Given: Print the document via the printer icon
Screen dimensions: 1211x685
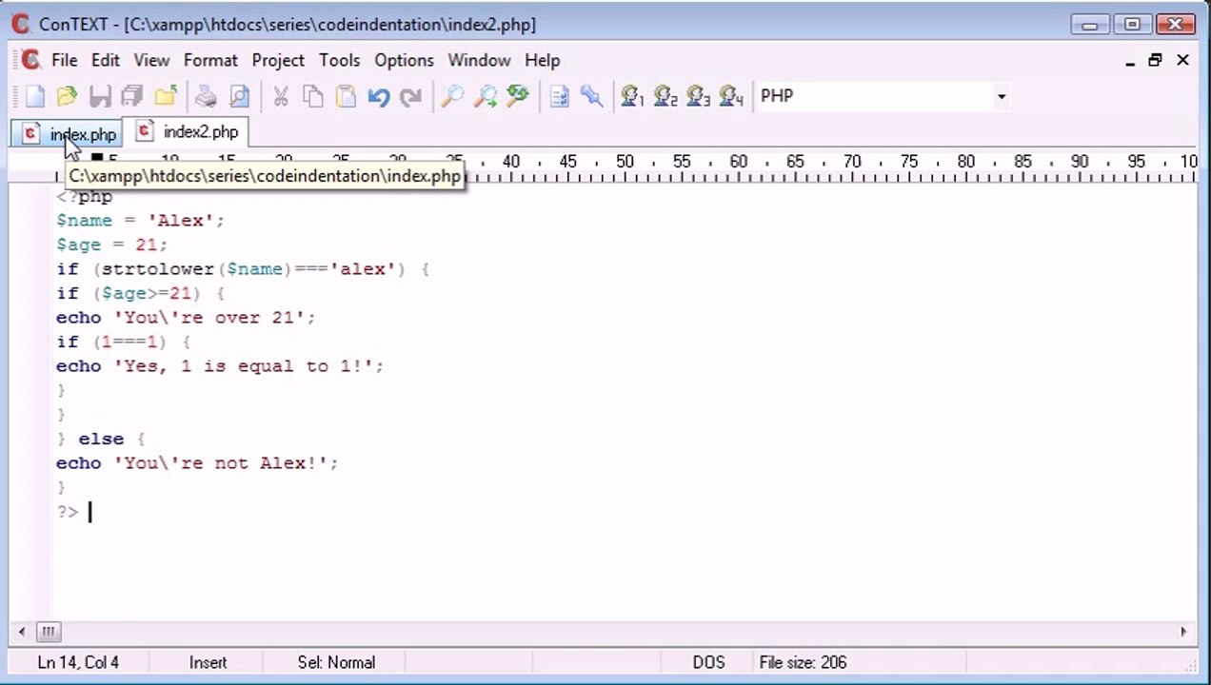Looking at the screenshot, I should pos(206,96).
